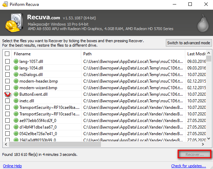Select the modern-header.bmp filename
The height and width of the screenshot is (169, 213).
[x=39, y=81]
